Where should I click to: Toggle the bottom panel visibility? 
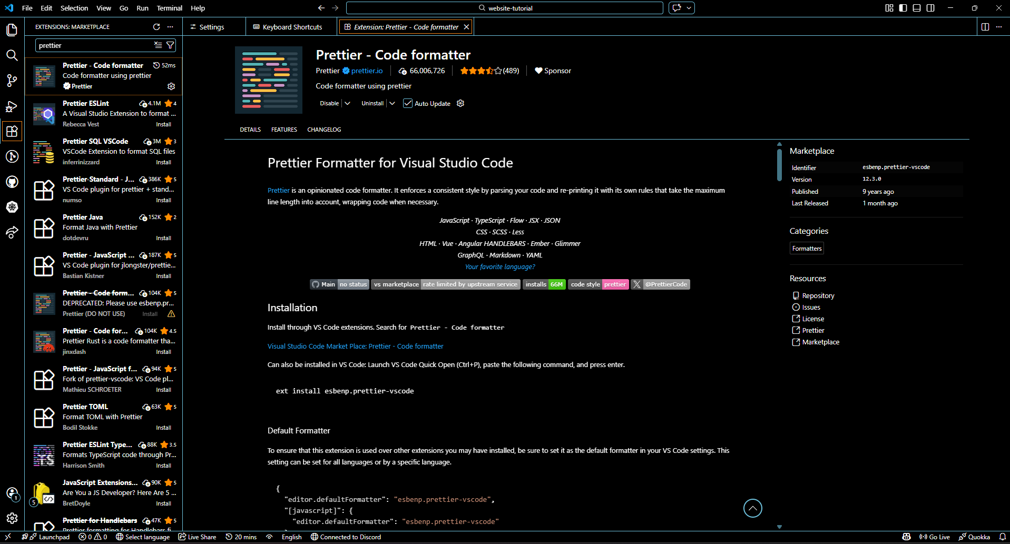(916, 7)
